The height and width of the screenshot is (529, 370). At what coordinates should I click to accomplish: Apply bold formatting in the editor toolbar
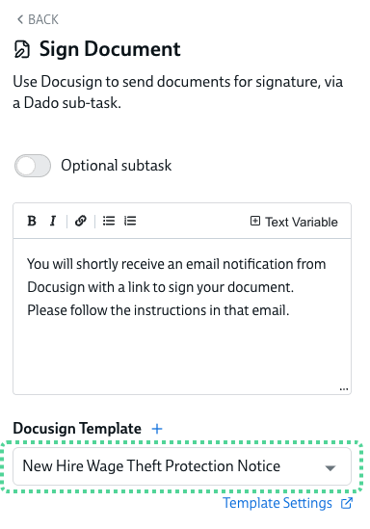pos(32,221)
